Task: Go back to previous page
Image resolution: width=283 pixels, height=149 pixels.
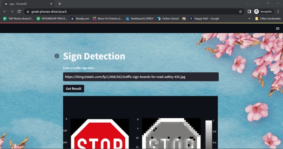Action: pos(5,12)
